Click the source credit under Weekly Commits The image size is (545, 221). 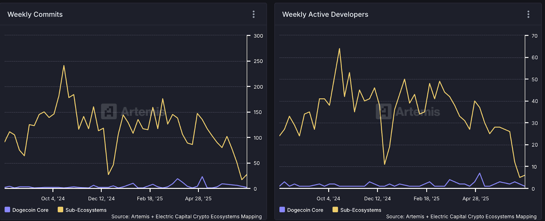pos(187,217)
